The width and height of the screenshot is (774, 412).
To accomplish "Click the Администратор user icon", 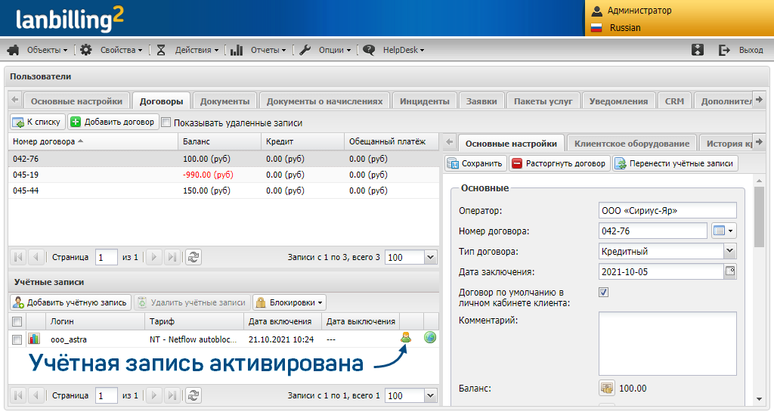I will point(597,11).
